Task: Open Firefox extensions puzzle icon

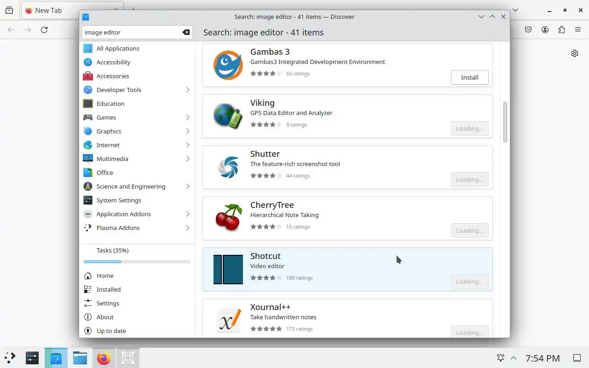Action: coord(561,30)
